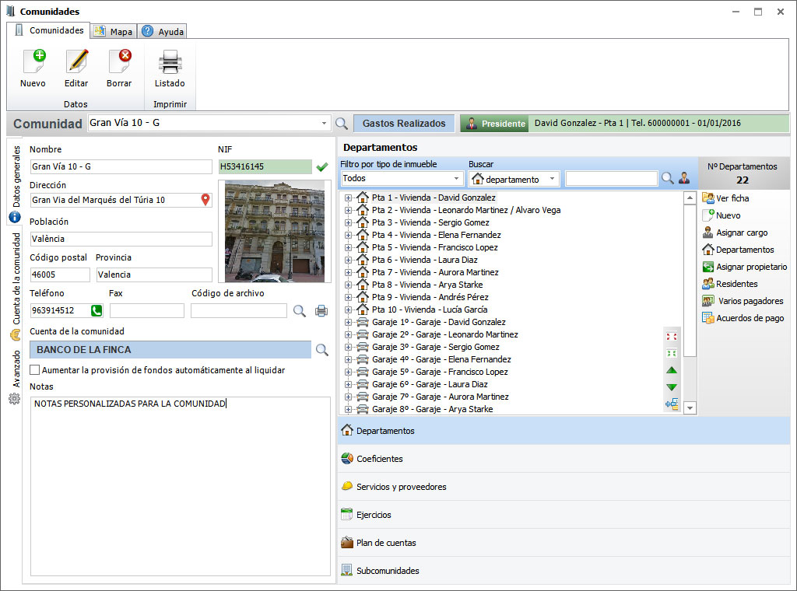Move the department down with the green arrow
The image size is (797, 591).
tap(672, 387)
